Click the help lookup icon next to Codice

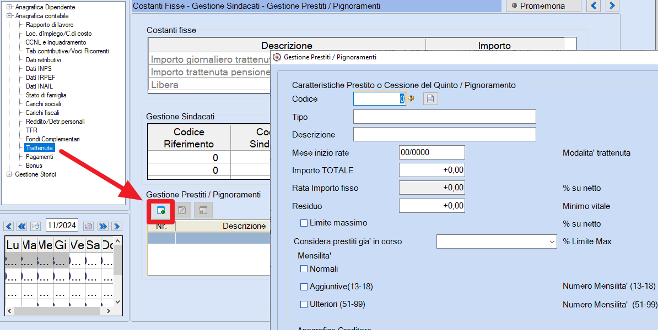(411, 99)
